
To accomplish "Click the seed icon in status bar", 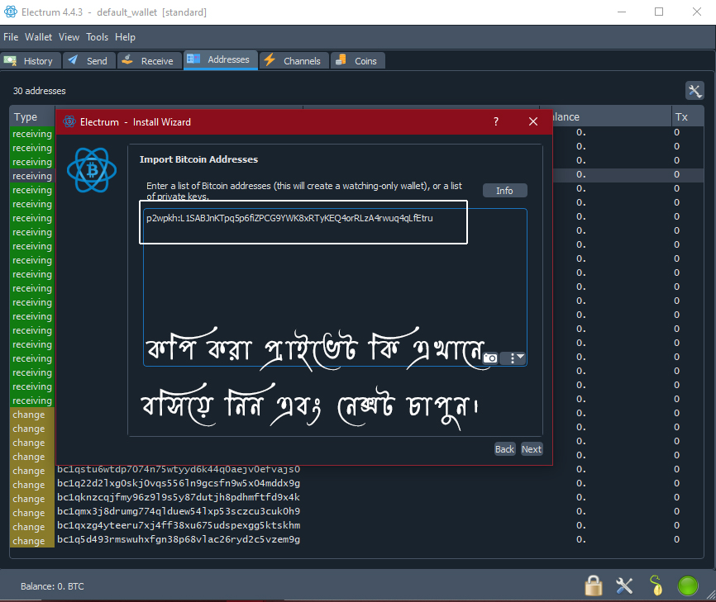I will (x=656, y=585).
